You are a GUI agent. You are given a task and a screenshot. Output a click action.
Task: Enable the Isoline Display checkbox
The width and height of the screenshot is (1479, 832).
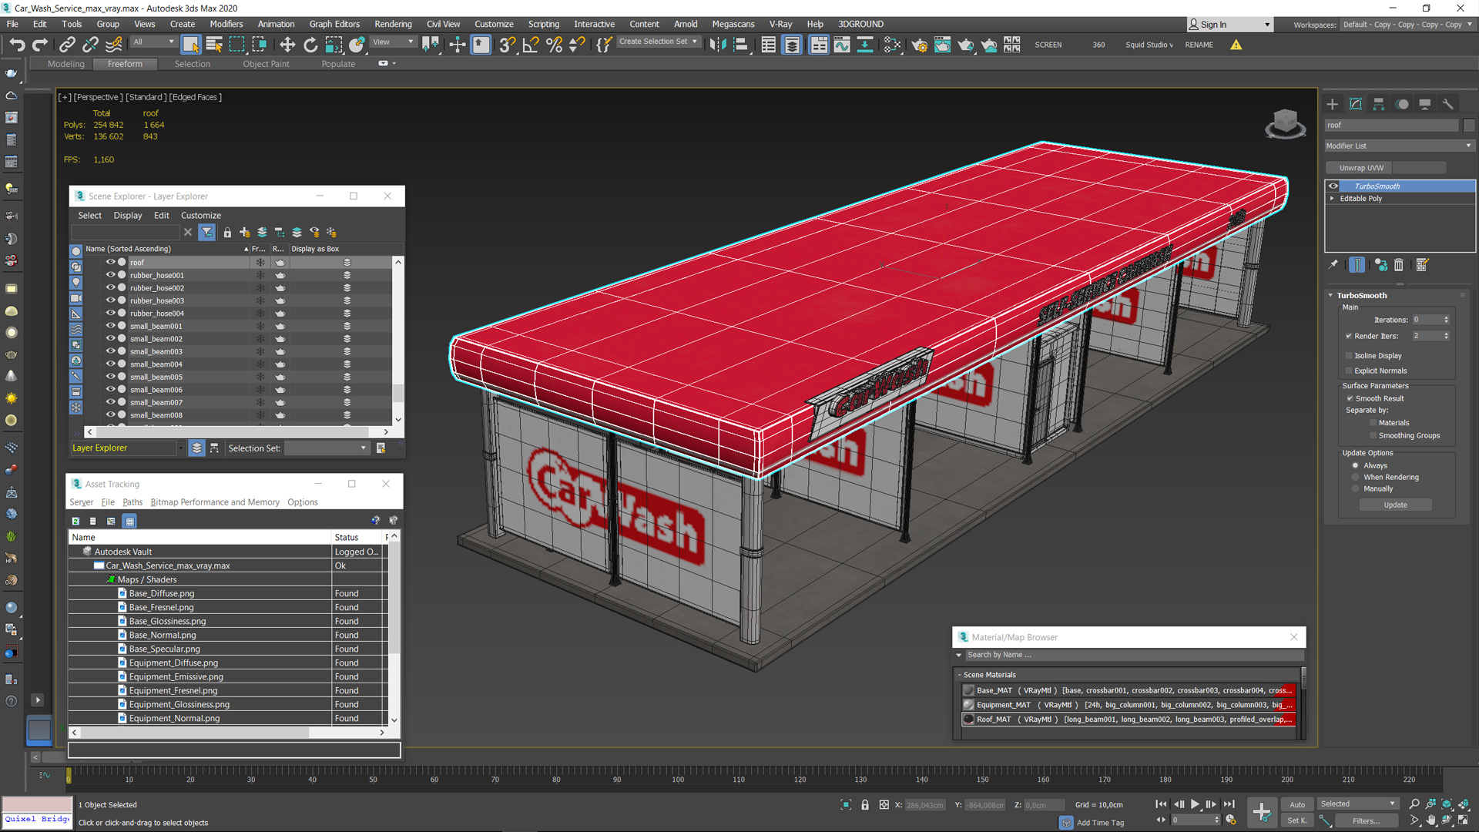point(1349,356)
